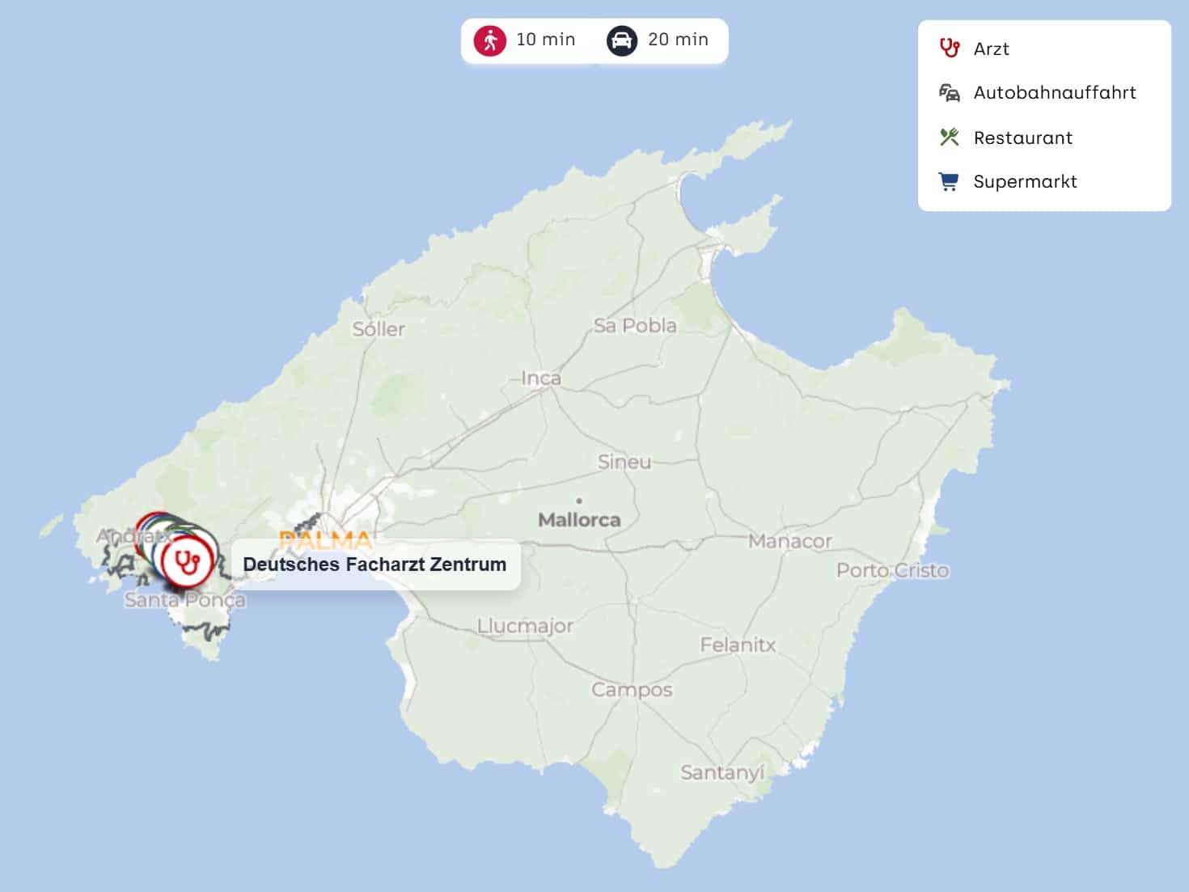Filter map by Arzt label
The width and height of the screenshot is (1189, 892).
pos(991,49)
